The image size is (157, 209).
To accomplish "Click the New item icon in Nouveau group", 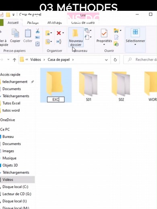I will point(87,31).
